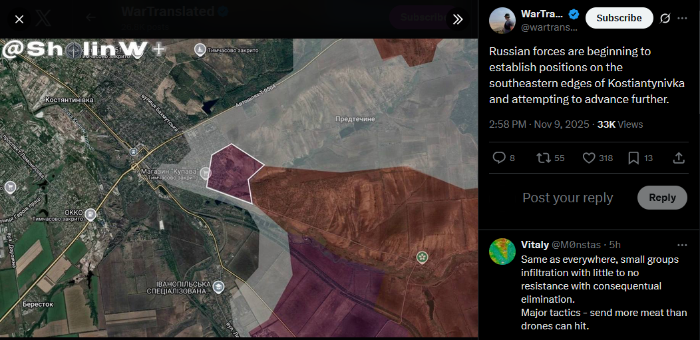Click the Бересток label on map

38,304
